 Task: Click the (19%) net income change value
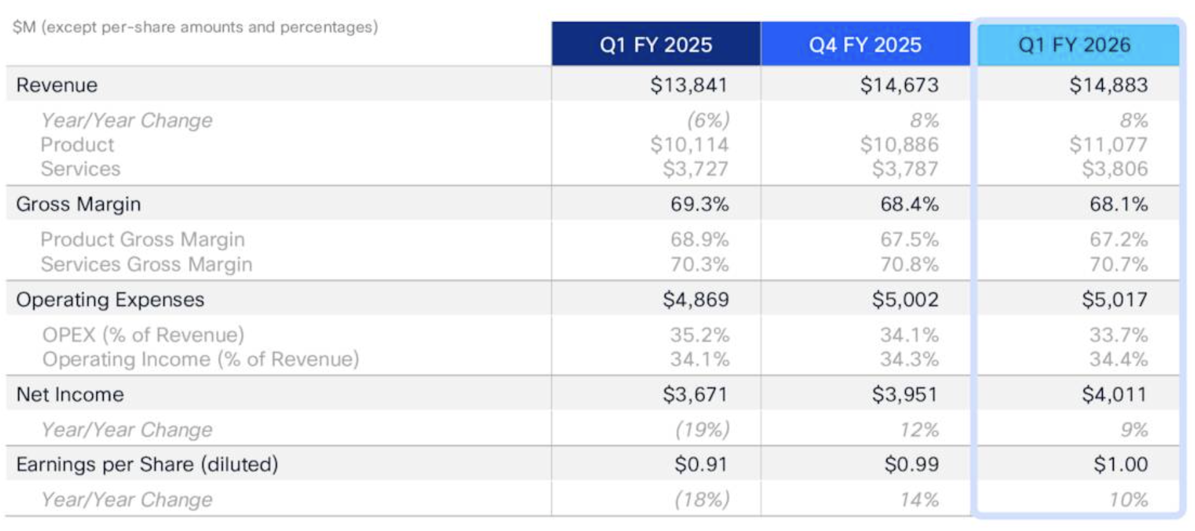[x=702, y=430]
